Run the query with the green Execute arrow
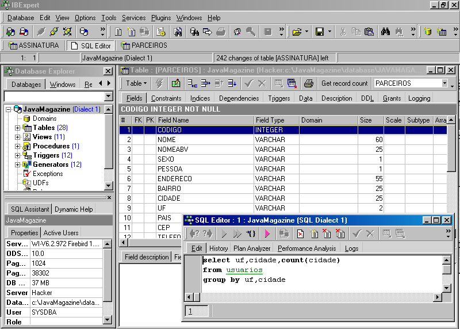The height and width of the screenshot is (329, 460). [x=224, y=234]
